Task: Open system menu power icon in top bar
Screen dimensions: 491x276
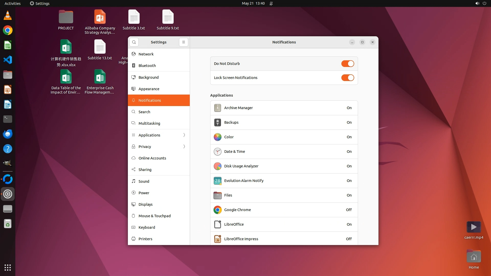Action: pos(484,4)
